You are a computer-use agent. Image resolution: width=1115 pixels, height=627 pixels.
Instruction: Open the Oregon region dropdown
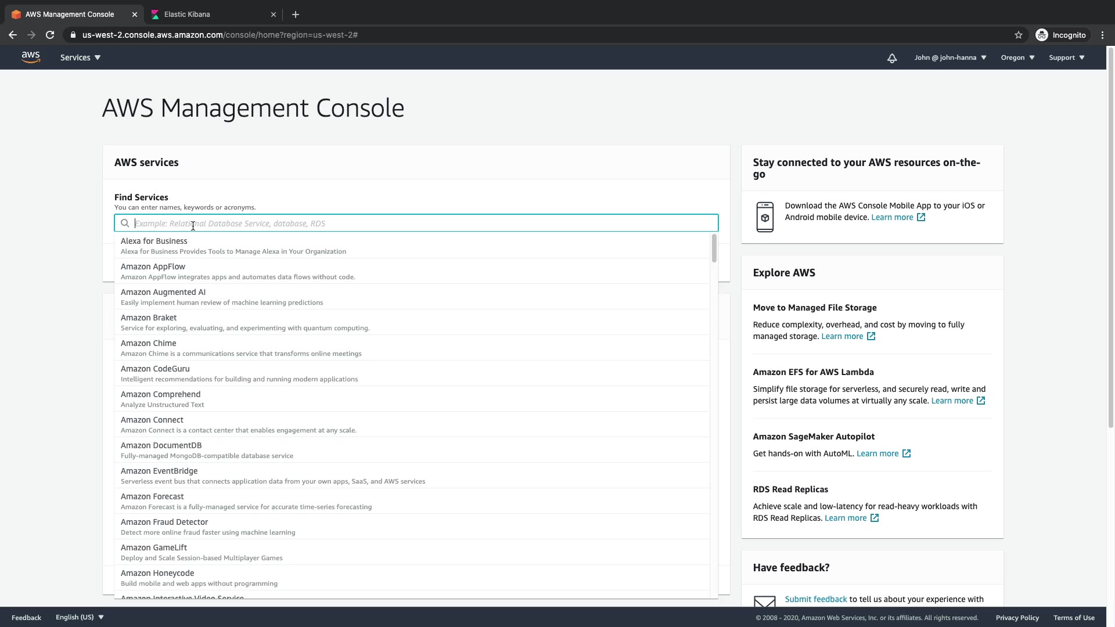point(1017,57)
